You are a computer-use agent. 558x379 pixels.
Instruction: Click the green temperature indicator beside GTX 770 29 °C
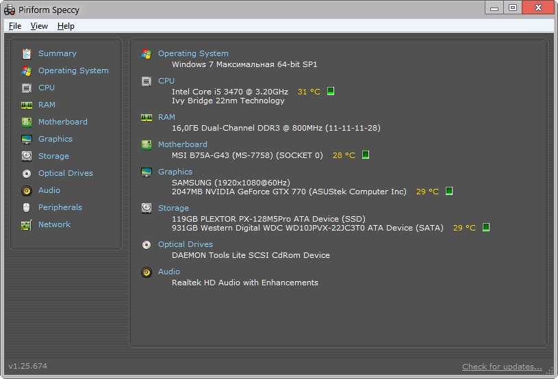tap(449, 191)
